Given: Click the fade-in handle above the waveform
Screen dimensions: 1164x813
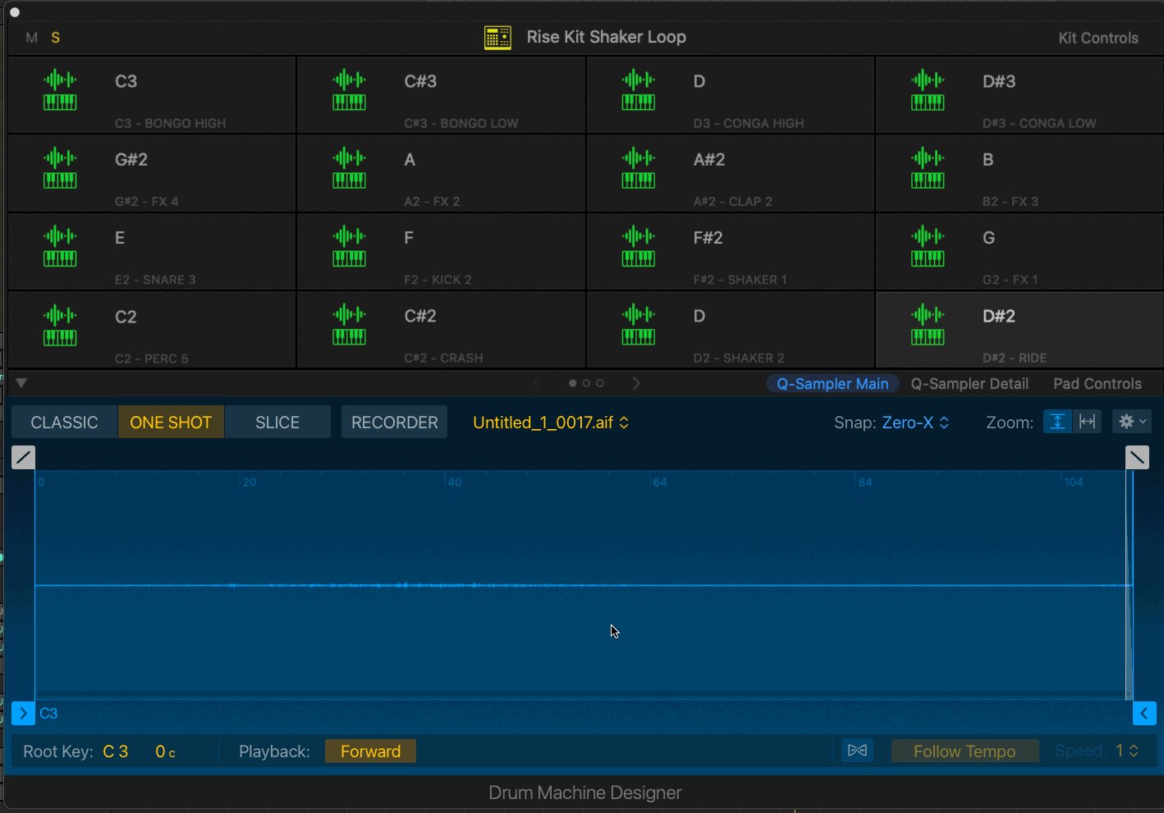Looking at the screenshot, I should pyautogui.click(x=23, y=457).
